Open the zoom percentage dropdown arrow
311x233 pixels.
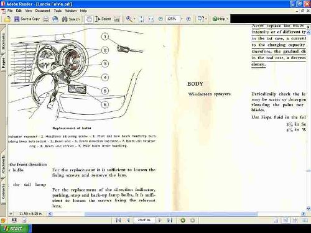click(182, 19)
